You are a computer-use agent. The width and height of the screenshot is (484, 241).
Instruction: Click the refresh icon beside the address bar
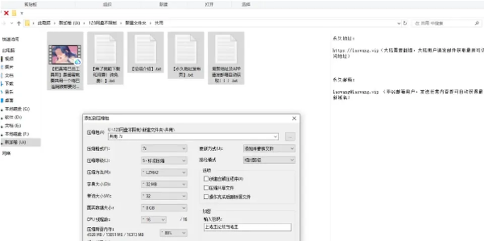coord(405,23)
